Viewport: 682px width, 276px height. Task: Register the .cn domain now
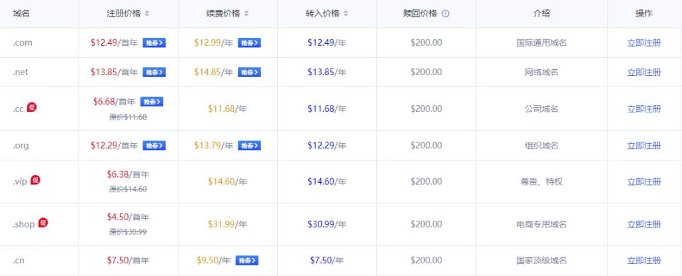pyautogui.click(x=644, y=261)
